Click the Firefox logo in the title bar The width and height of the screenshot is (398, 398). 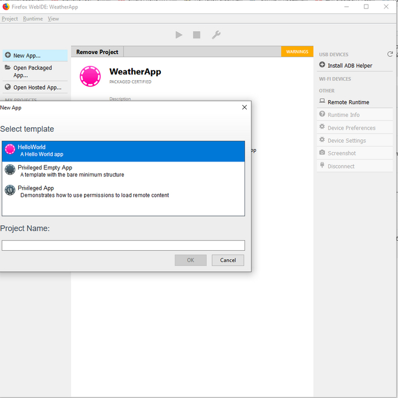pyautogui.click(x=6, y=7)
